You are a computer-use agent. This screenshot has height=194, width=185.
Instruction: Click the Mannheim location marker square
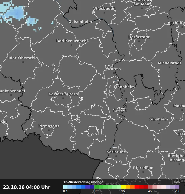124,91
